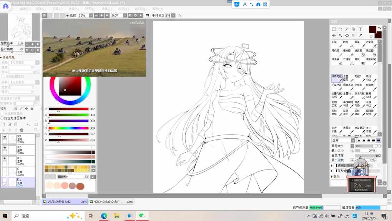This screenshot has width=392, height=221.
Task: Select 指定为选区样本 radio option
Action: (2, 118)
